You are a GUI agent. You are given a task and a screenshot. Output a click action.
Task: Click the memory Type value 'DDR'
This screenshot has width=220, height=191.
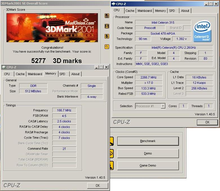click(33, 86)
